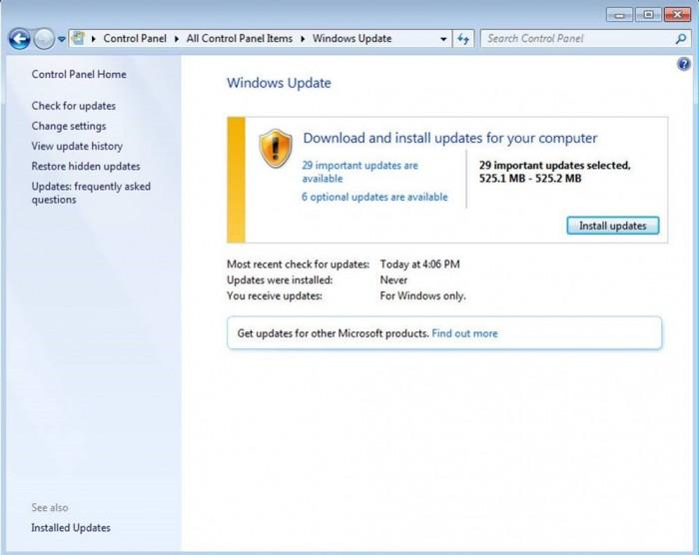Image resolution: width=699 pixels, height=555 pixels.
Task: Close the Windows Update window
Action: click(678, 15)
